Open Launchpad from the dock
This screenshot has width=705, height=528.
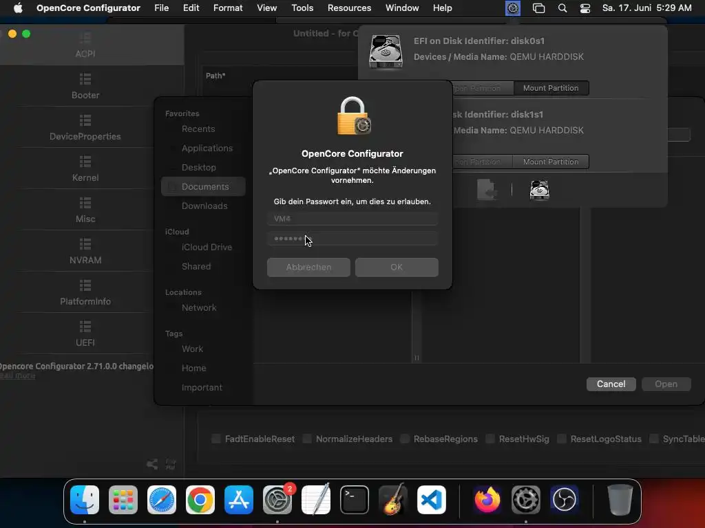click(123, 500)
